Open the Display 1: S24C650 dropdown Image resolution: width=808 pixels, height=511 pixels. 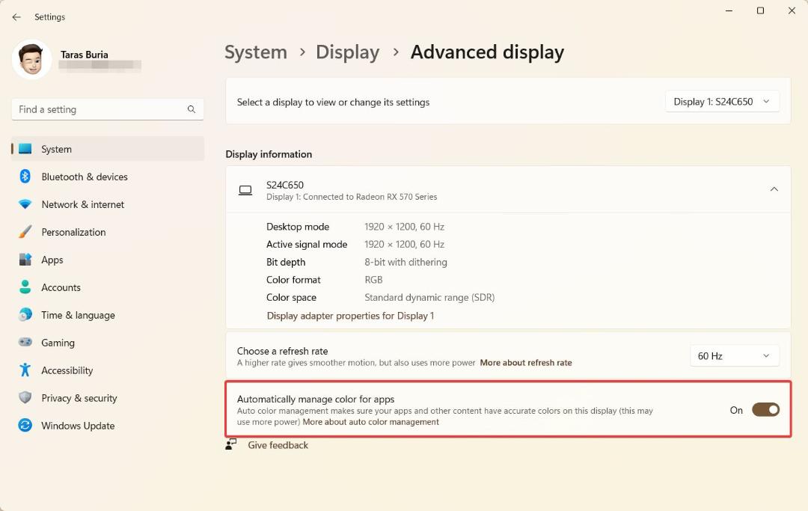click(x=722, y=102)
